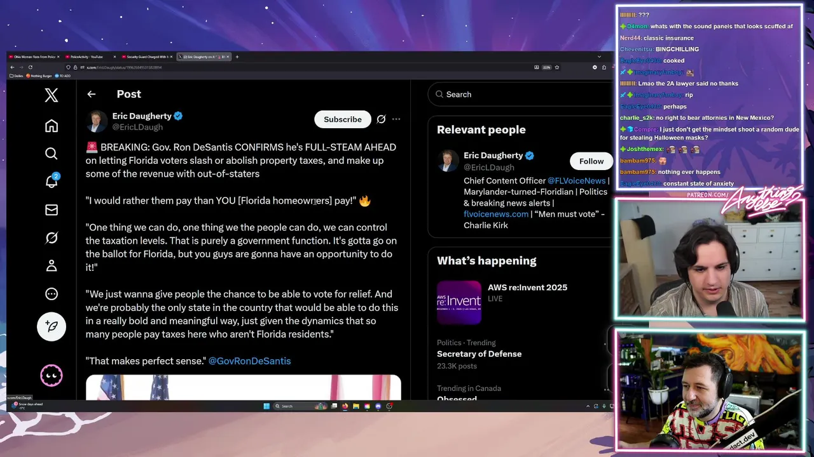Open Discord from the taskbar

(x=378, y=406)
